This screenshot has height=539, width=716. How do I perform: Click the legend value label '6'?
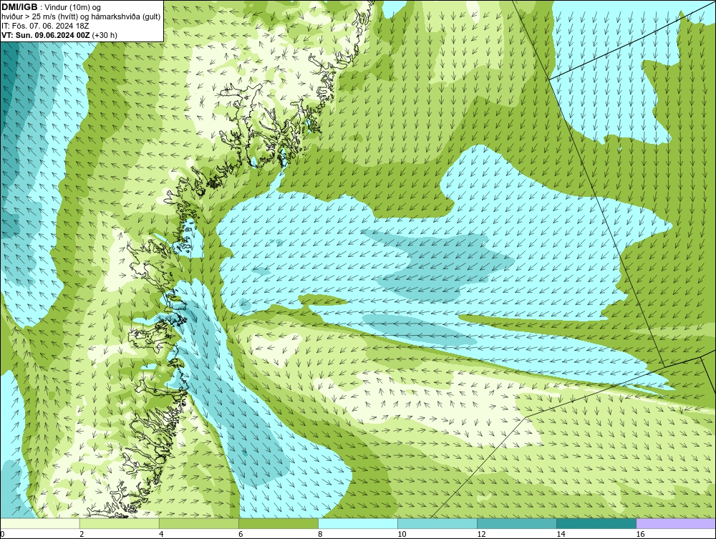(x=241, y=534)
